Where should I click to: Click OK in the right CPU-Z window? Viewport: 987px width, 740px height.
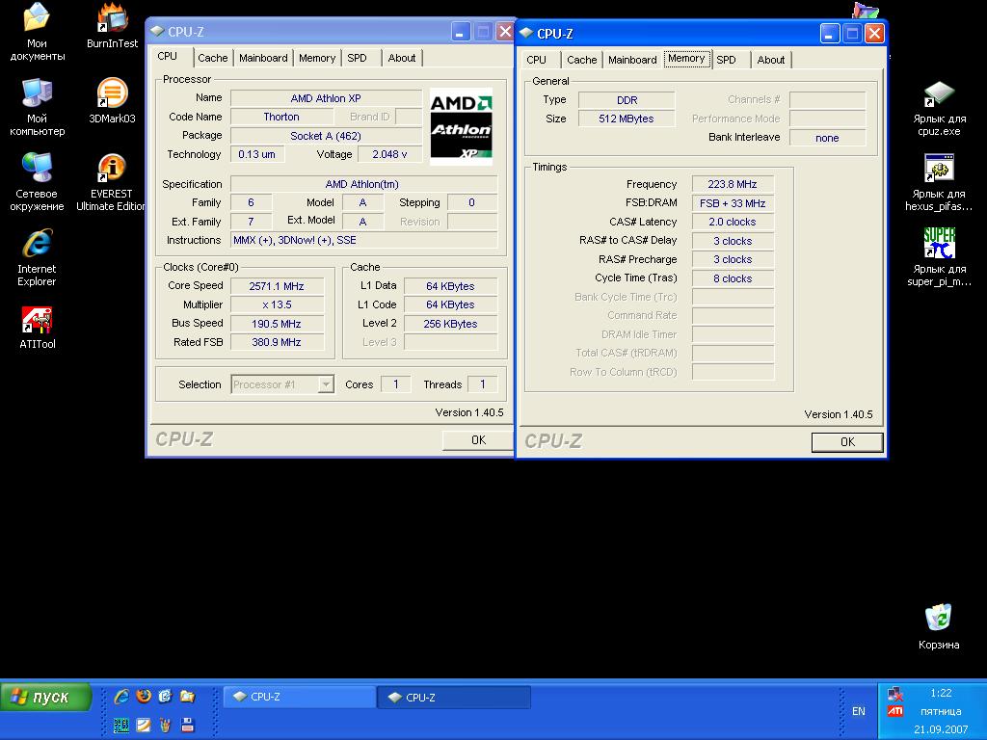point(847,441)
